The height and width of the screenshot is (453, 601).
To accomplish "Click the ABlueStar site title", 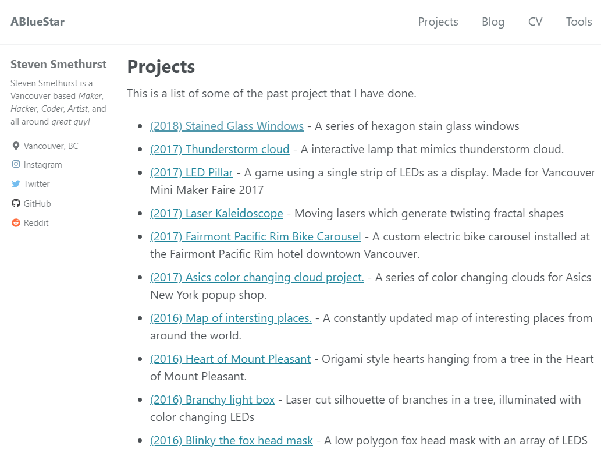I will (38, 22).
